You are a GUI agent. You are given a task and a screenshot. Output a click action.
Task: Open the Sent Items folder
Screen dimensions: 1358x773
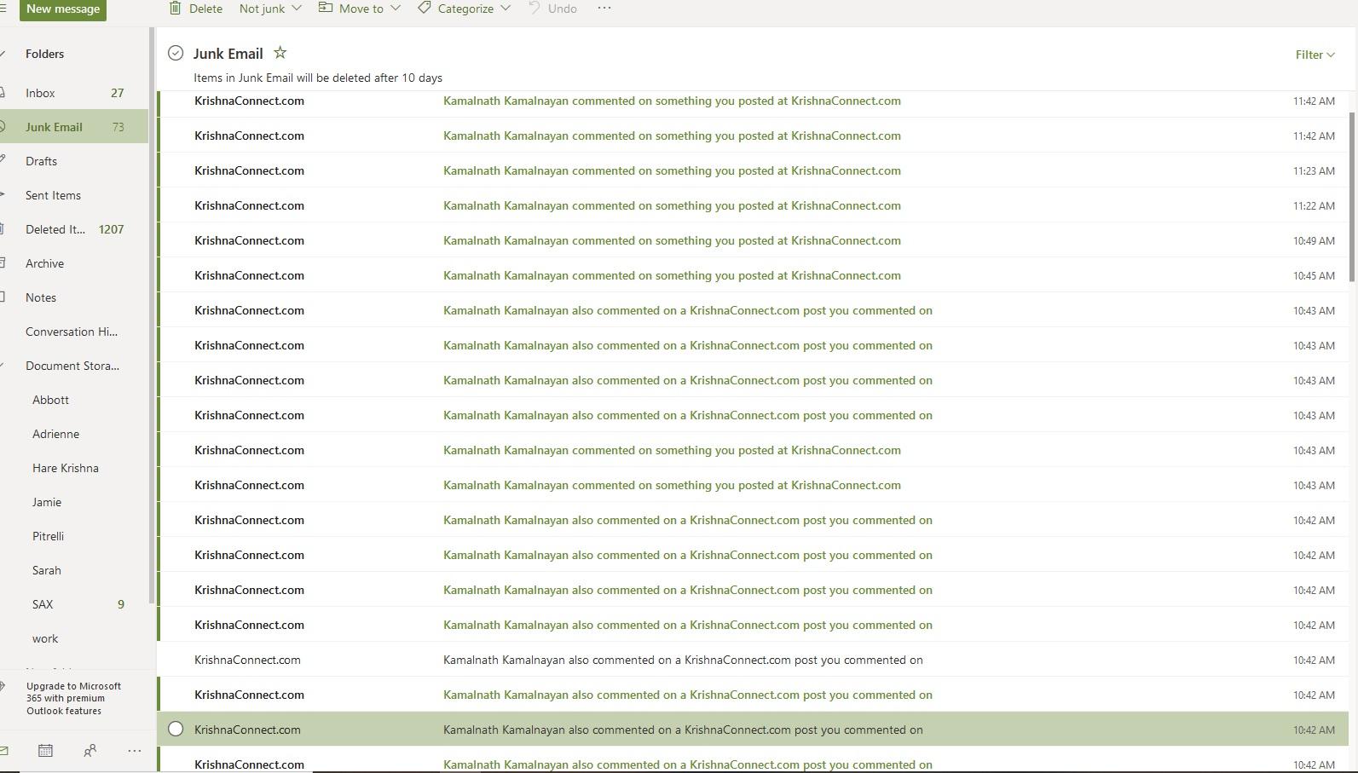pos(74,195)
